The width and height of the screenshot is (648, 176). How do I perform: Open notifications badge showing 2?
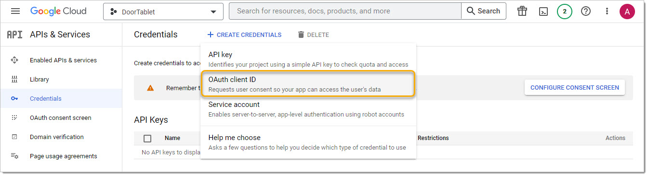pyautogui.click(x=565, y=12)
